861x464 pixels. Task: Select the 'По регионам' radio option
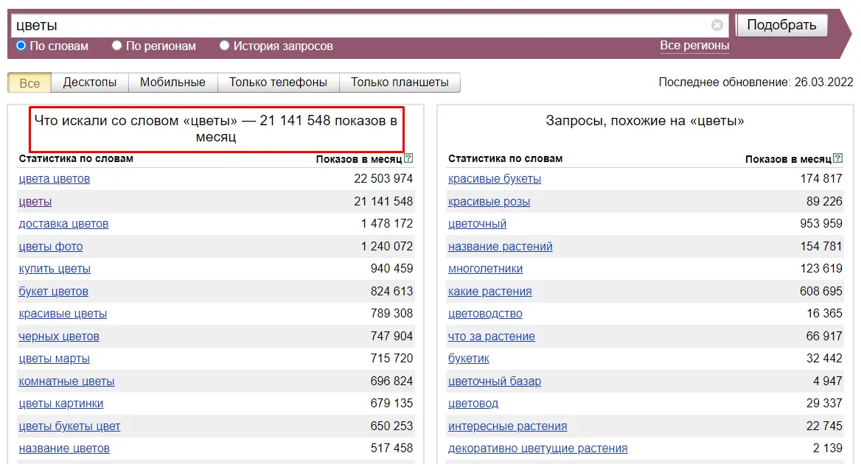coord(117,46)
